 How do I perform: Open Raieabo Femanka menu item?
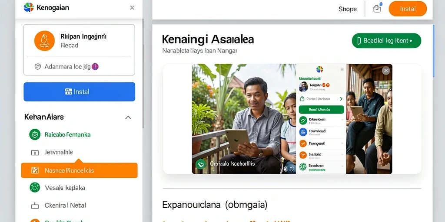coord(67,134)
